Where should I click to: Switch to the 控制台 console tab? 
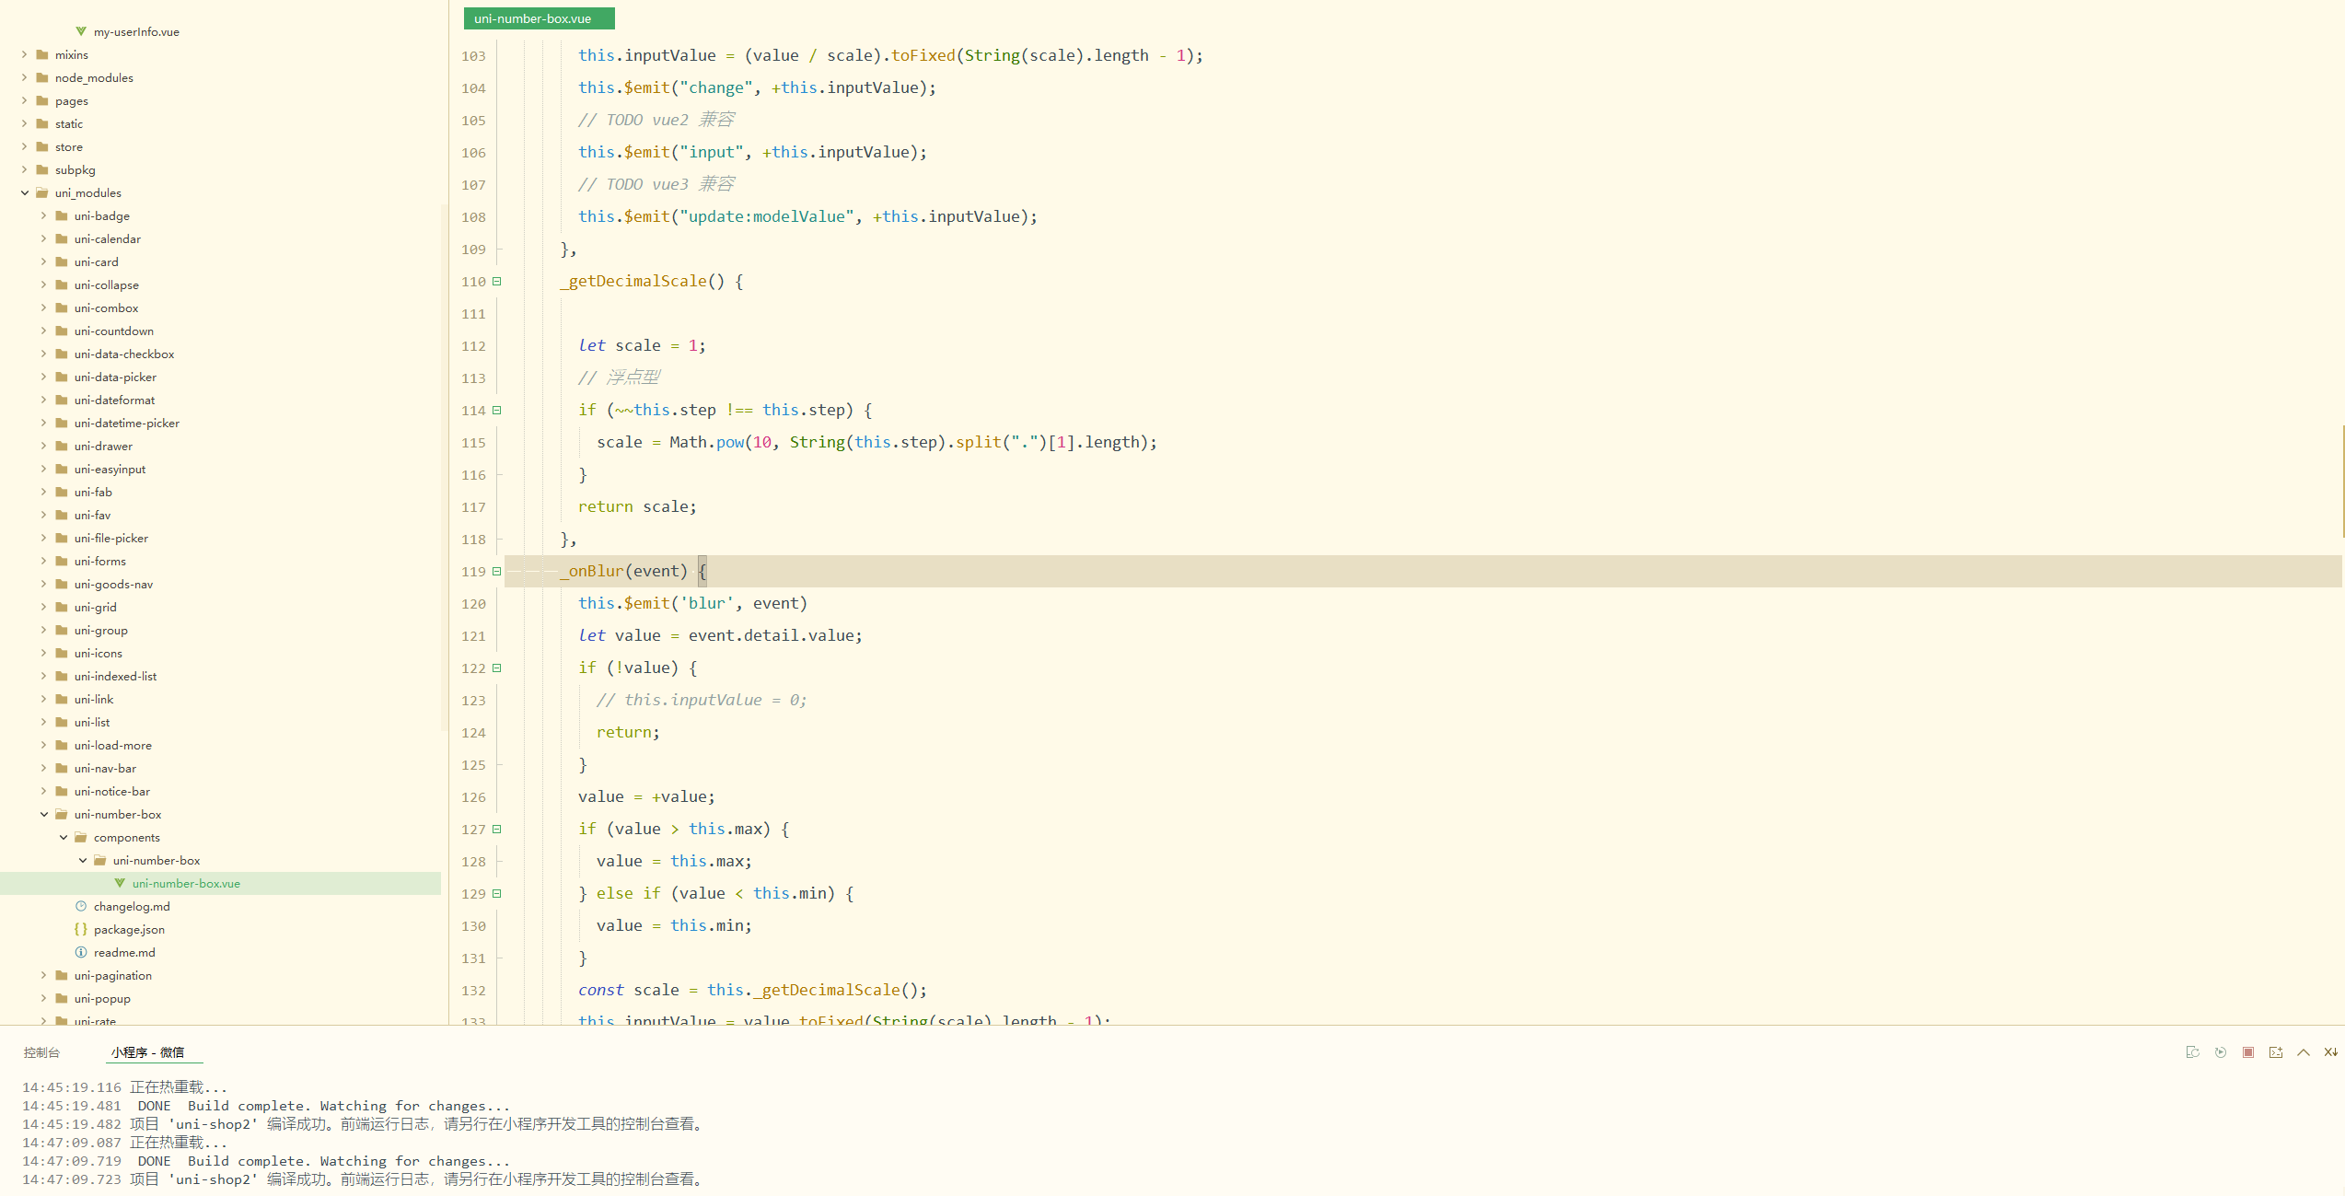point(41,1052)
